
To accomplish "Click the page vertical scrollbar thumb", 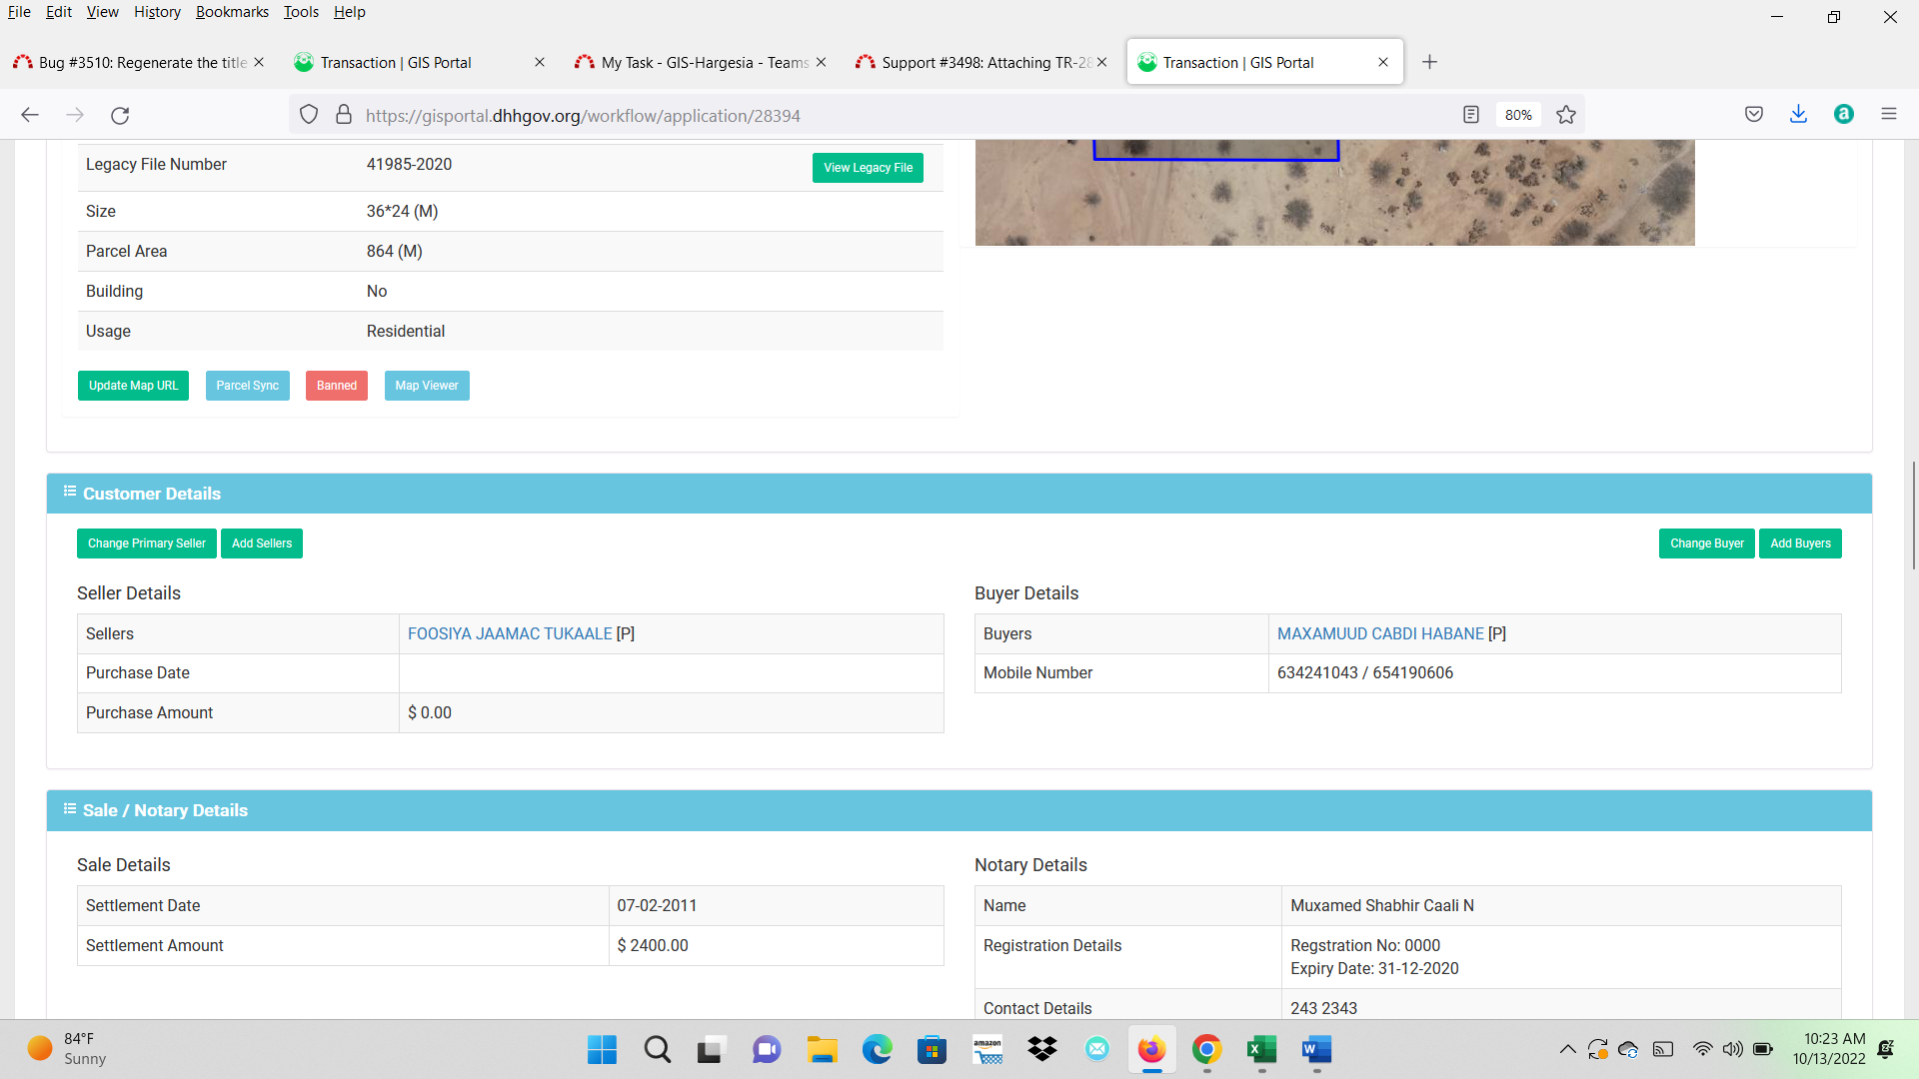I will 1913,516.
